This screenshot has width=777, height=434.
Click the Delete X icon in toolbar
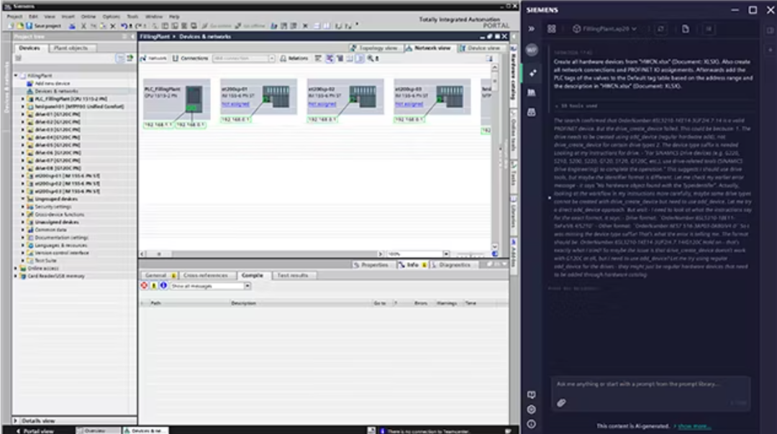tap(112, 26)
